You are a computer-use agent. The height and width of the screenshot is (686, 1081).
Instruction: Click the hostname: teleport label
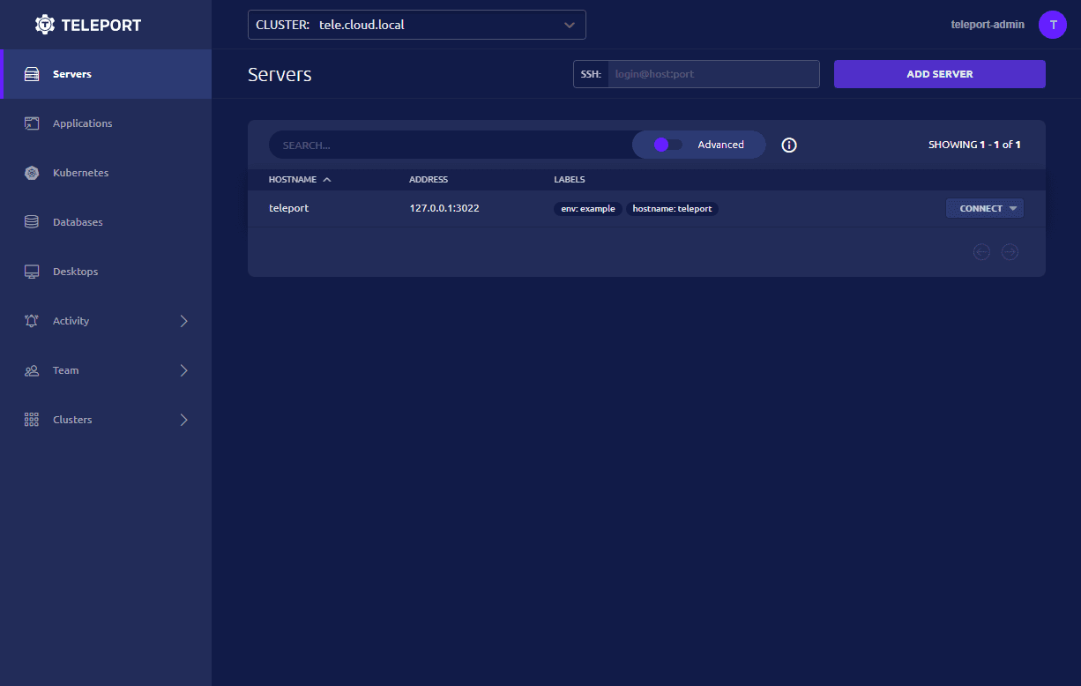pos(672,209)
